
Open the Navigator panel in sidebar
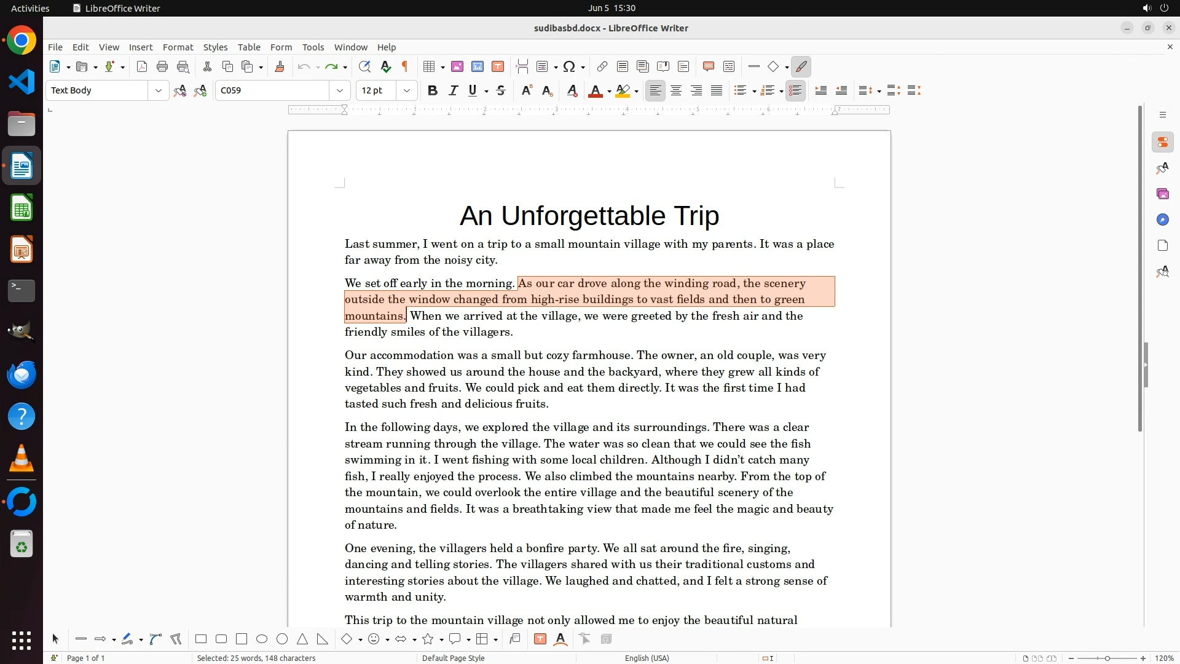(x=1162, y=220)
